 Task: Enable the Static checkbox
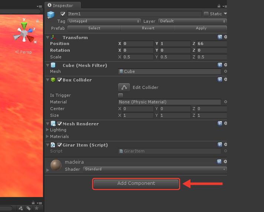coord(206,14)
